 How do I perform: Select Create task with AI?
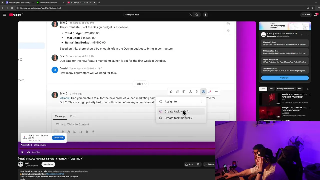tap(181, 112)
